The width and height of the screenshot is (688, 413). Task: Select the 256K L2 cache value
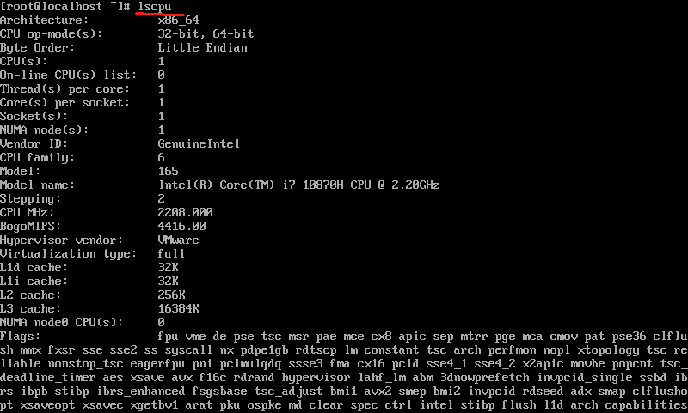(171, 295)
